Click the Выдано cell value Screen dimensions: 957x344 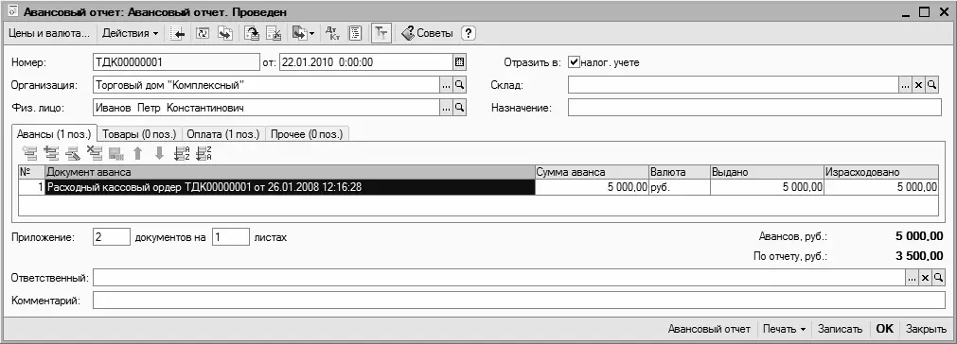pyautogui.click(x=767, y=187)
